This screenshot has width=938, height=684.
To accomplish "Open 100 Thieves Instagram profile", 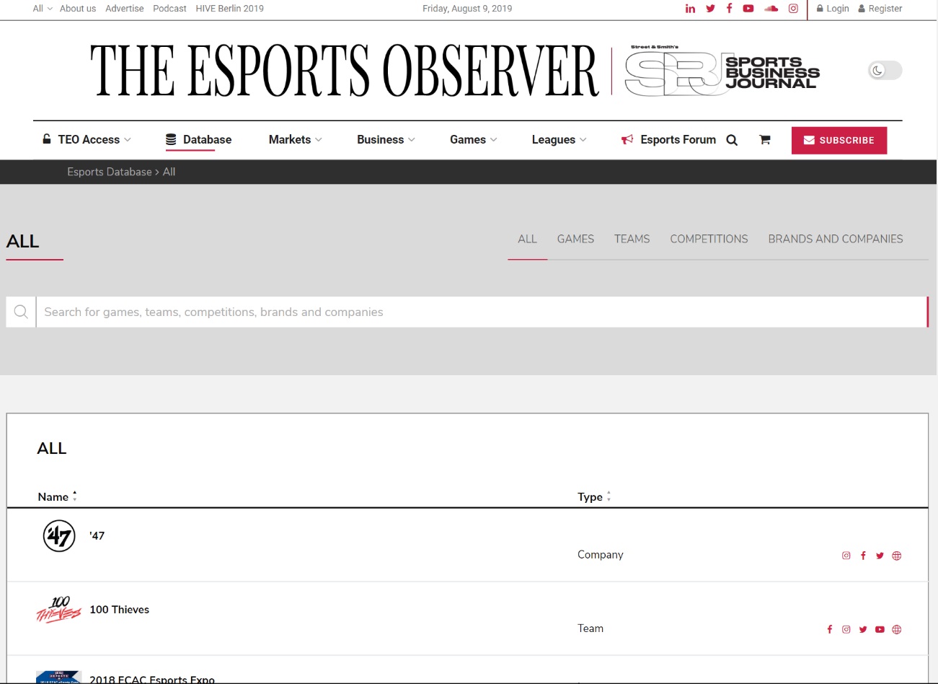I will [x=846, y=629].
